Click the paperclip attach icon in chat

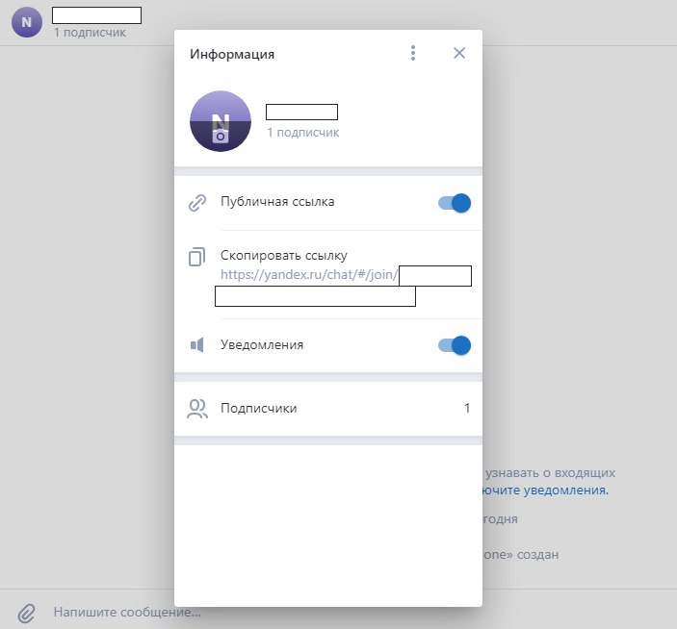coord(26,613)
